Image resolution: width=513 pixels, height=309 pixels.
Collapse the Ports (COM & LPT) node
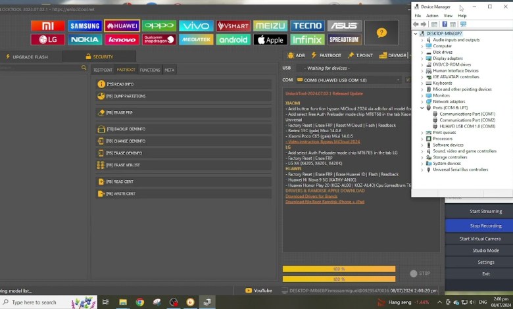[x=422, y=108]
